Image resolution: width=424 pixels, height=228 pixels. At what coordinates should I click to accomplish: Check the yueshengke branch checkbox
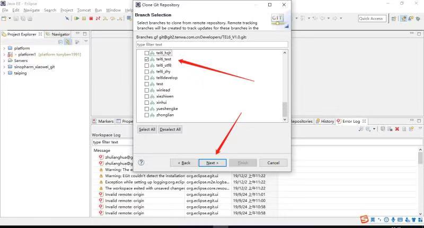[147, 109]
